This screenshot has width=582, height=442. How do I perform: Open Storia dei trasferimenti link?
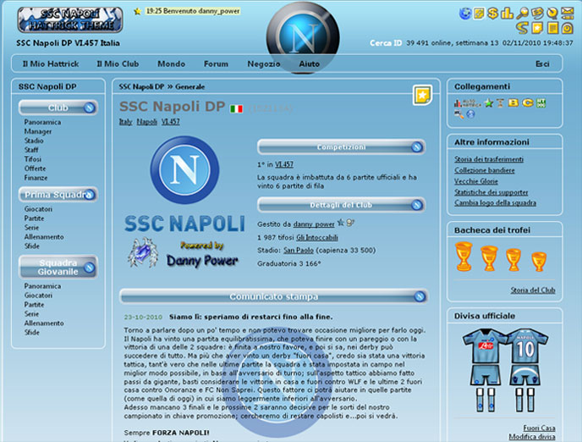pyautogui.click(x=489, y=159)
